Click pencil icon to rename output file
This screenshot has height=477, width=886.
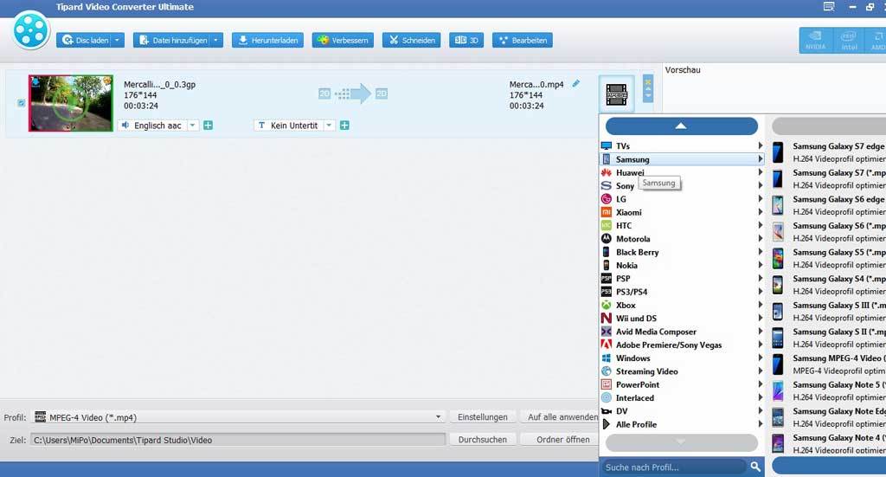click(x=575, y=84)
